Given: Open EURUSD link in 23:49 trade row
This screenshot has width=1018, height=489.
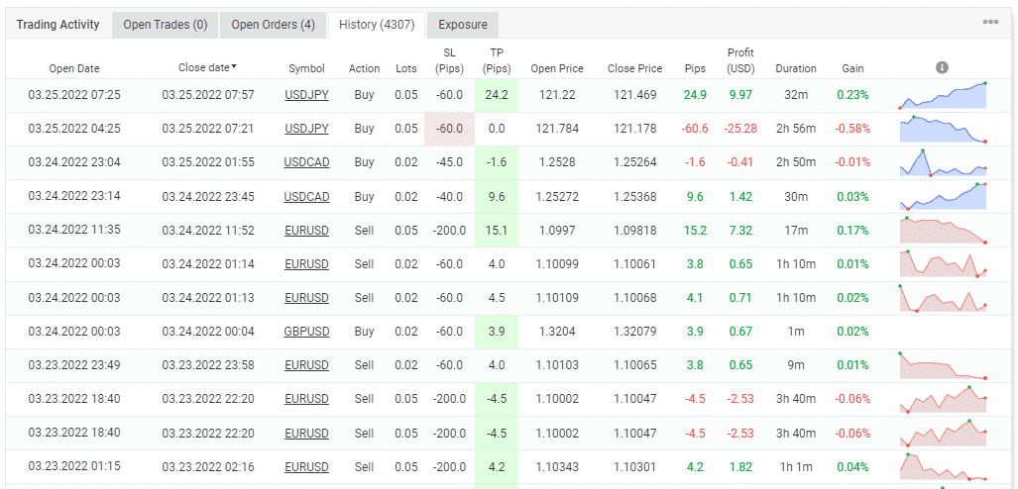Looking at the screenshot, I should tap(306, 365).
